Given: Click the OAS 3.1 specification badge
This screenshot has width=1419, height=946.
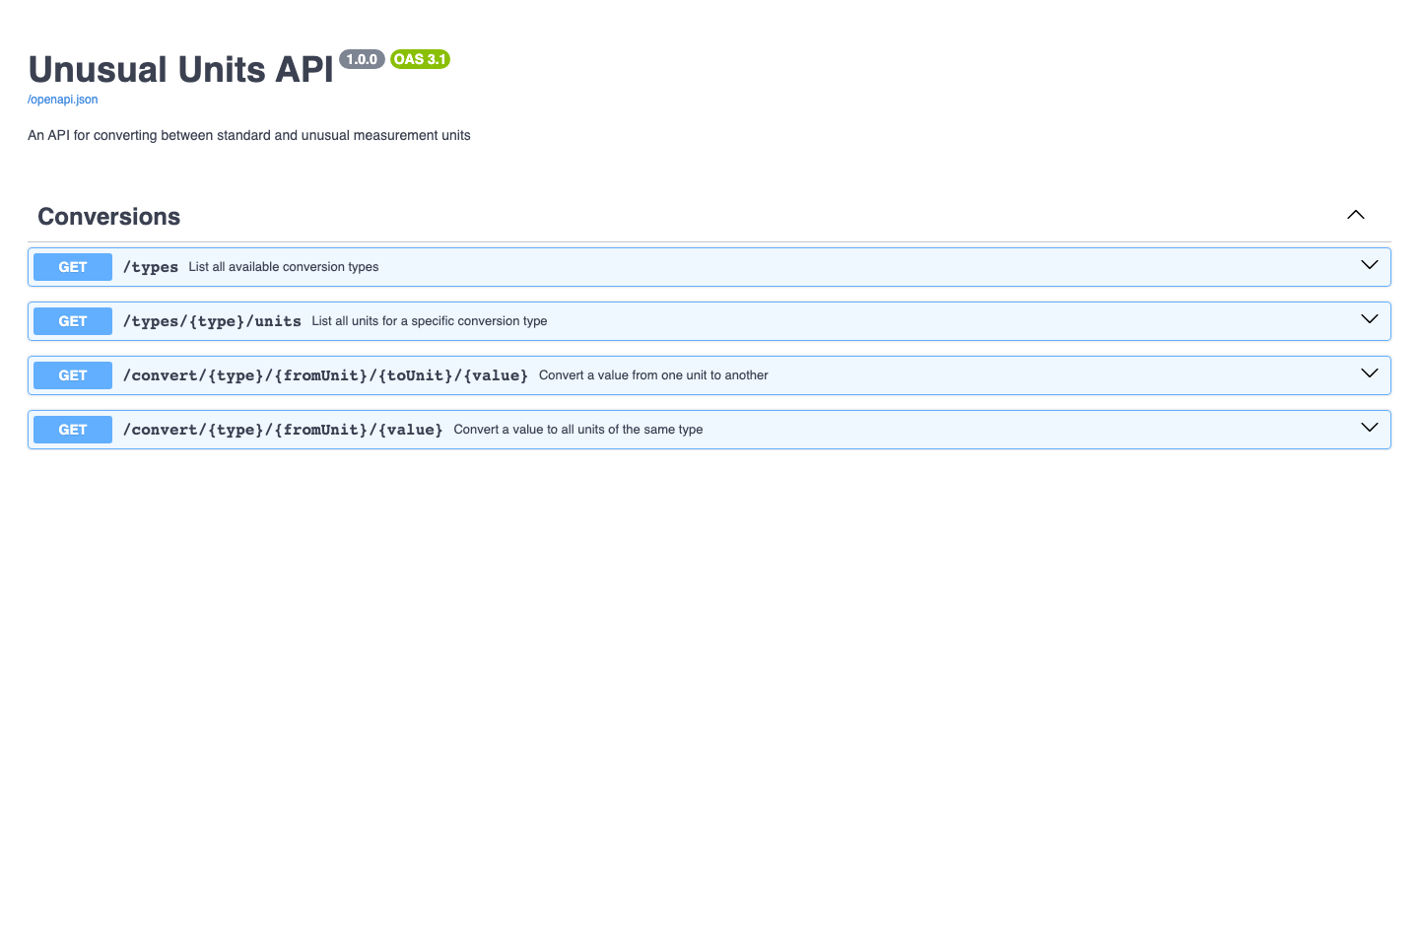Looking at the screenshot, I should click(420, 59).
